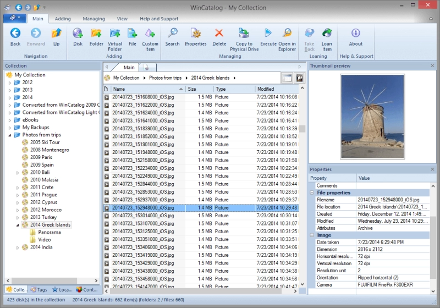Expand the 2012 tree node
This screenshot has height=308, width=440.
tap(10, 82)
